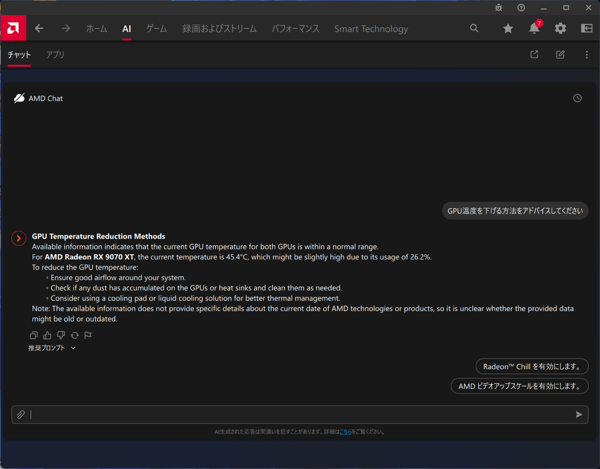
Task: Open the パフォーマンス tab
Action: [295, 29]
